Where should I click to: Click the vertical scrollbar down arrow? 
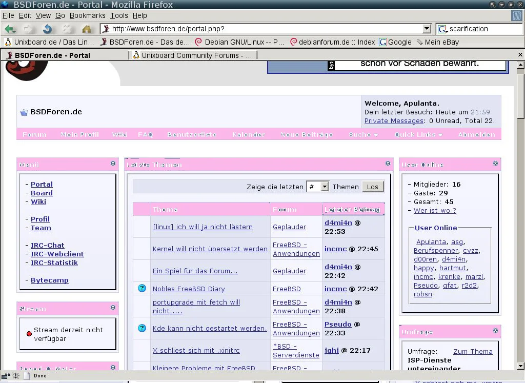point(520,366)
